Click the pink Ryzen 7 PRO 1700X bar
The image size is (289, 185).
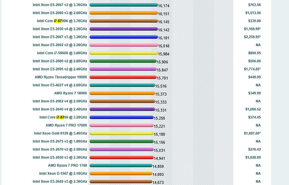pyautogui.click(x=121, y=125)
